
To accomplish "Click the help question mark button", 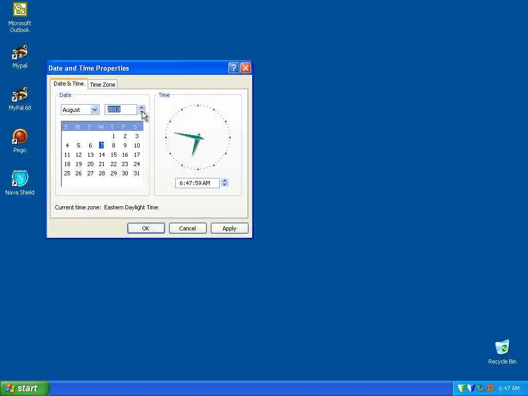I will pos(234,68).
